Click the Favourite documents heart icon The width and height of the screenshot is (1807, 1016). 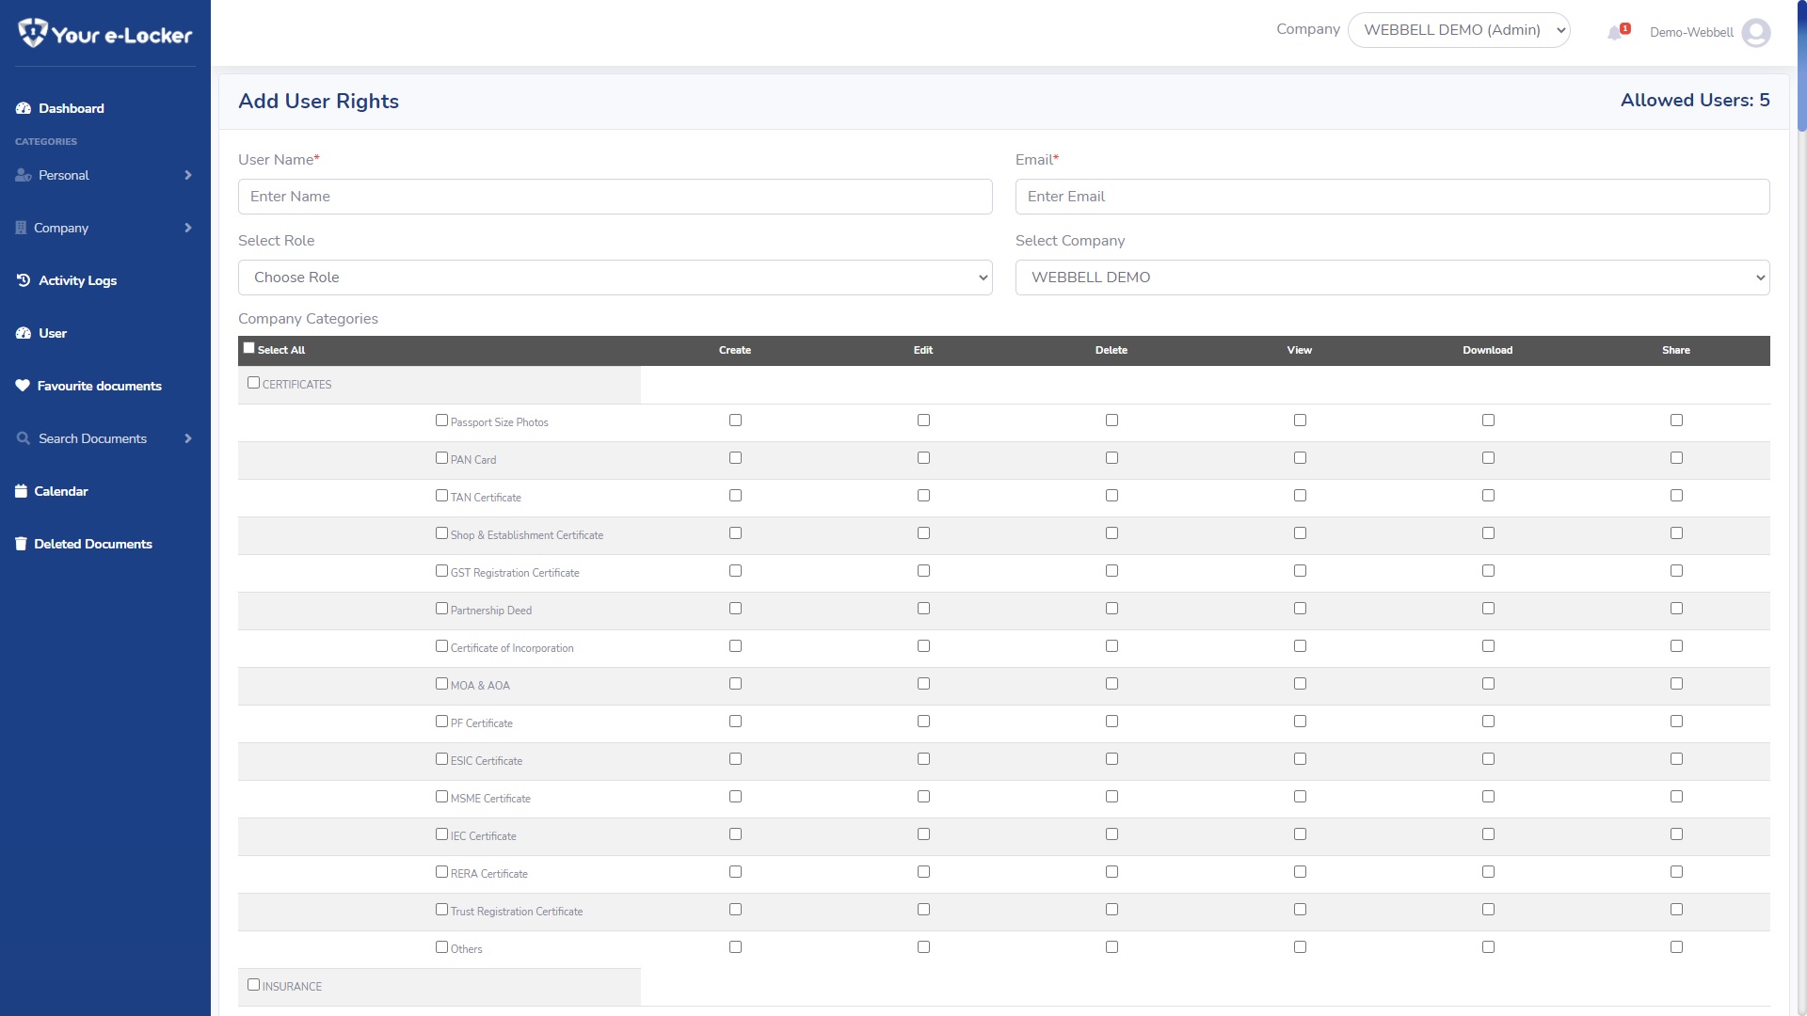pos(23,386)
